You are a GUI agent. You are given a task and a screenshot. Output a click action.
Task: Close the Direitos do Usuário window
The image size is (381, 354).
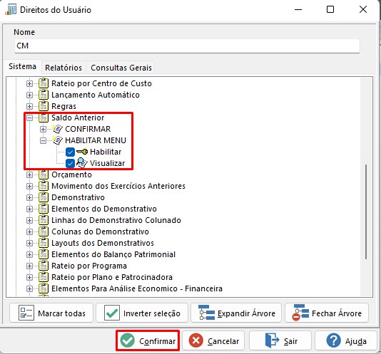pos(363,10)
